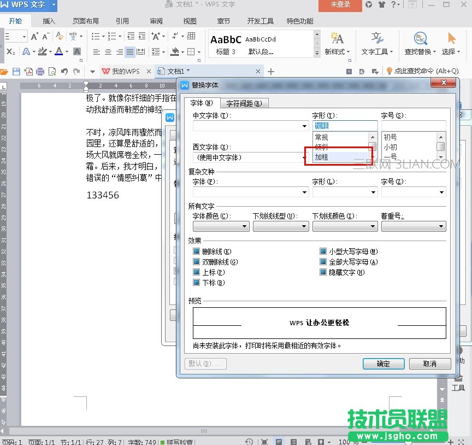The width and height of the screenshot is (472, 445).
Task: Enable the 上标 superscript checkbox
Action: point(197,272)
